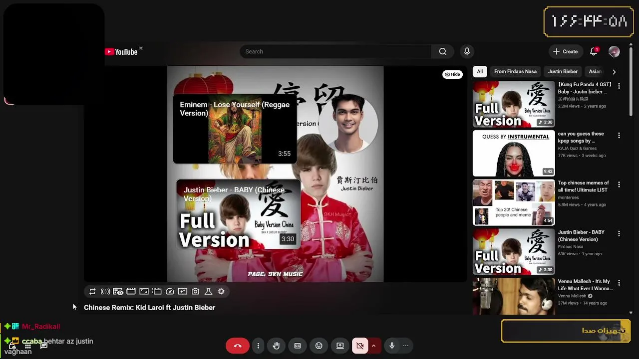Mute the microphone in the call bar
639x359 pixels.
392,346
